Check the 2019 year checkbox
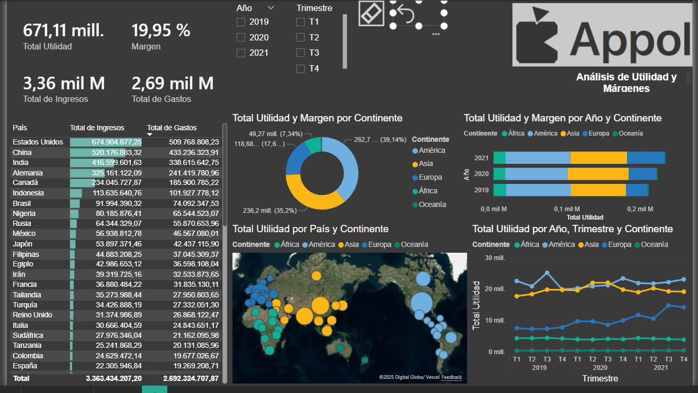This screenshot has width=698, height=393. tap(241, 22)
